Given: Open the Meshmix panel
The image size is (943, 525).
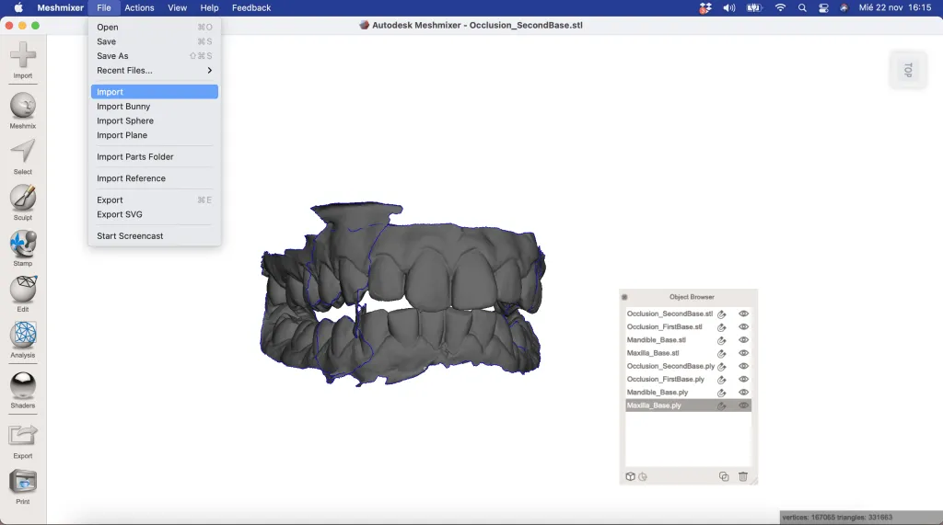Looking at the screenshot, I should pyautogui.click(x=23, y=111).
